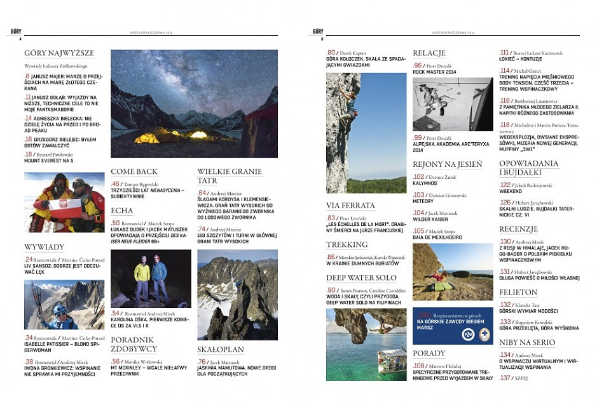Open the Rock Master 2014 article
This screenshot has width=604, height=405.
click(434, 72)
